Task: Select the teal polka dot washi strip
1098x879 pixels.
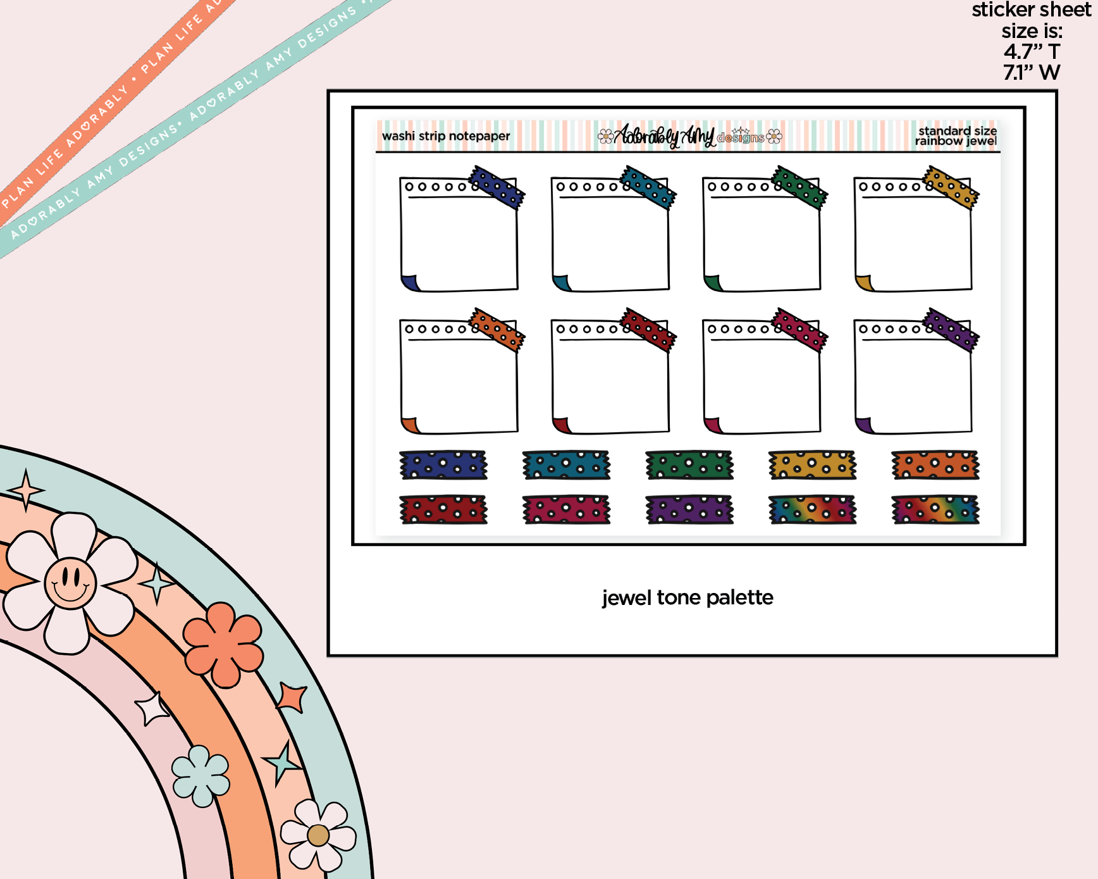Action: (566, 465)
